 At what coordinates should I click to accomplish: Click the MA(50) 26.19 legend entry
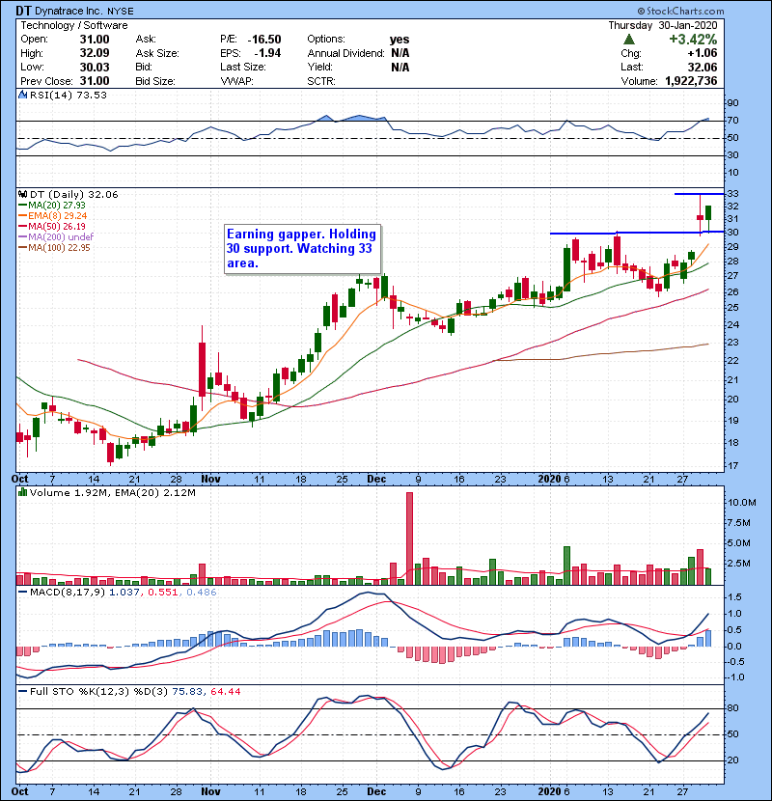pyautogui.click(x=53, y=226)
